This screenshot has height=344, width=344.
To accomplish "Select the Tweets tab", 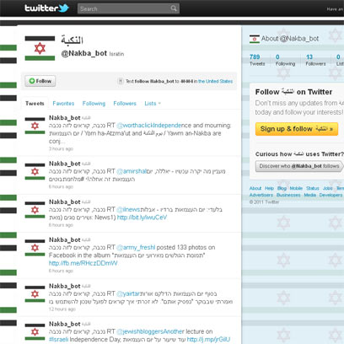I will (35, 104).
